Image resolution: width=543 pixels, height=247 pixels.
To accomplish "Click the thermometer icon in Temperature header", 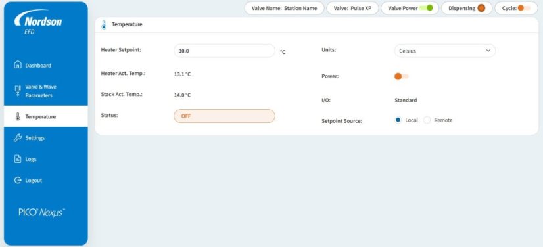I will [104, 24].
